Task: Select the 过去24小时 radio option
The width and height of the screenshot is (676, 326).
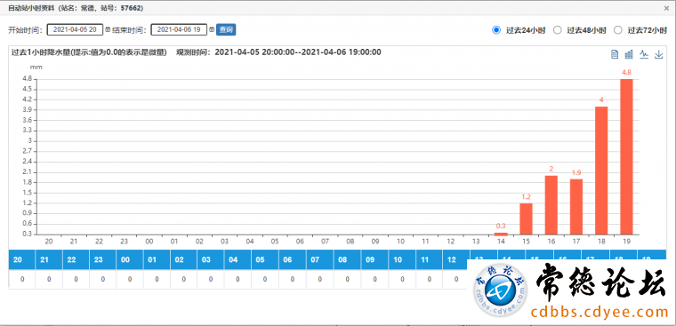Action: pos(496,30)
